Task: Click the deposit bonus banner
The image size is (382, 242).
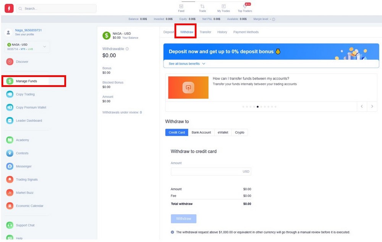Action: pyautogui.click(x=271, y=52)
